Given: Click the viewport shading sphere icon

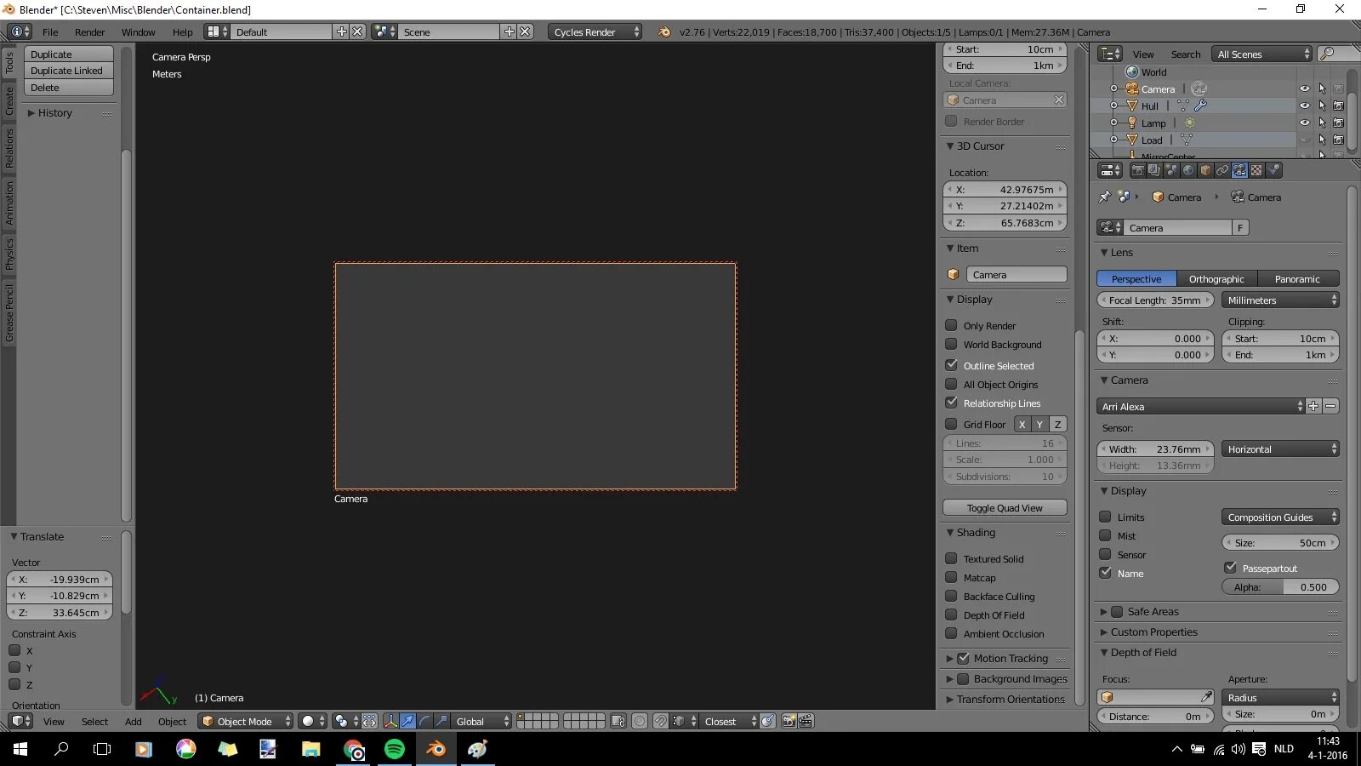Looking at the screenshot, I should pos(308,721).
